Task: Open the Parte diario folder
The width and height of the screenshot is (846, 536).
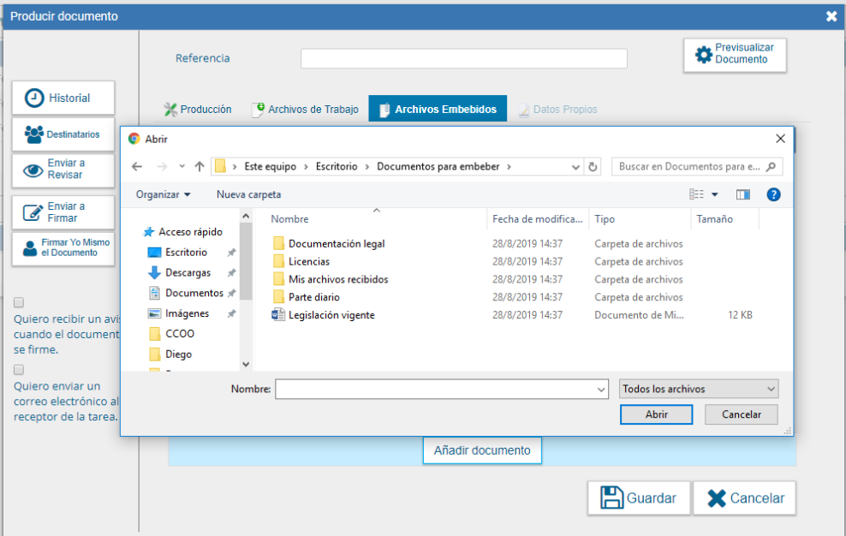Action: [313, 297]
